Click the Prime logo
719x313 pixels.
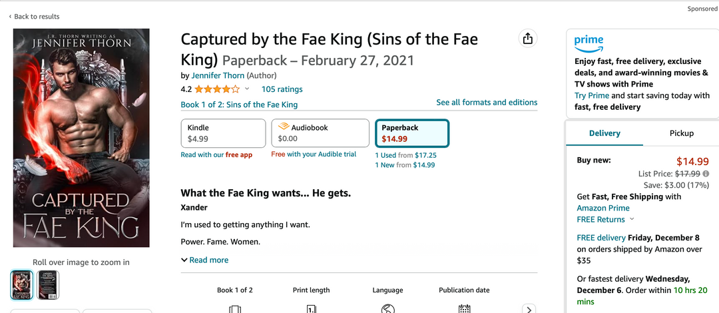pyautogui.click(x=589, y=43)
